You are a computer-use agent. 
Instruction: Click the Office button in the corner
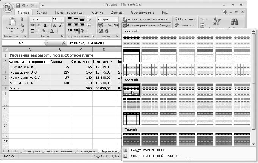(x=7, y=8)
